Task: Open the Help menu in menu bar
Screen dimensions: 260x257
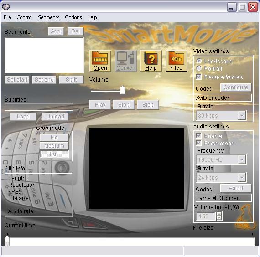Action: tap(92, 17)
